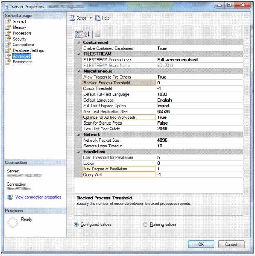Open the Database Settings page
The height and width of the screenshot is (256, 255).
(x=28, y=50)
